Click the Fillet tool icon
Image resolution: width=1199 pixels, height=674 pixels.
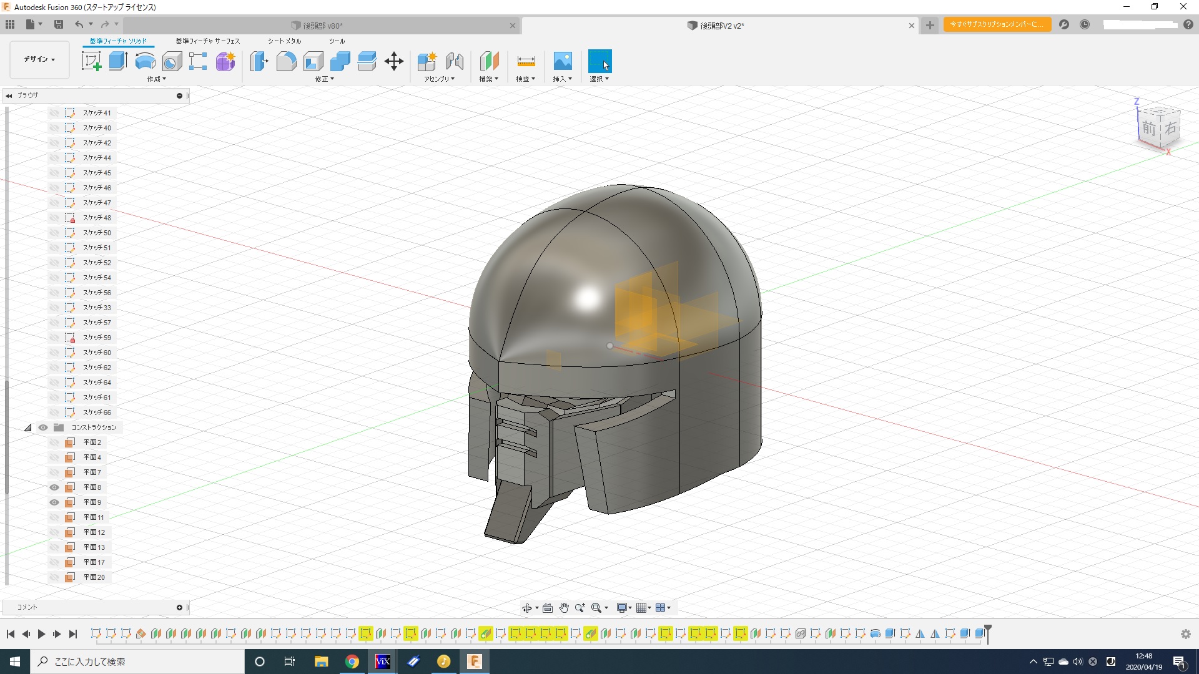(x=286, y=61)
